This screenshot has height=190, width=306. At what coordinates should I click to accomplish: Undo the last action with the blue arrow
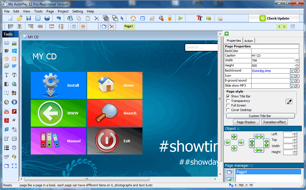coord(58,18)
